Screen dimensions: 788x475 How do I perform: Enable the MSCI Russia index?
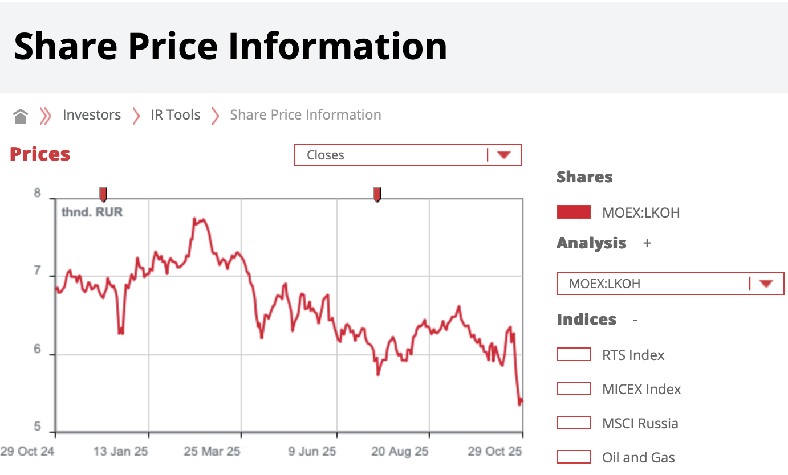(x=573, y=423)
